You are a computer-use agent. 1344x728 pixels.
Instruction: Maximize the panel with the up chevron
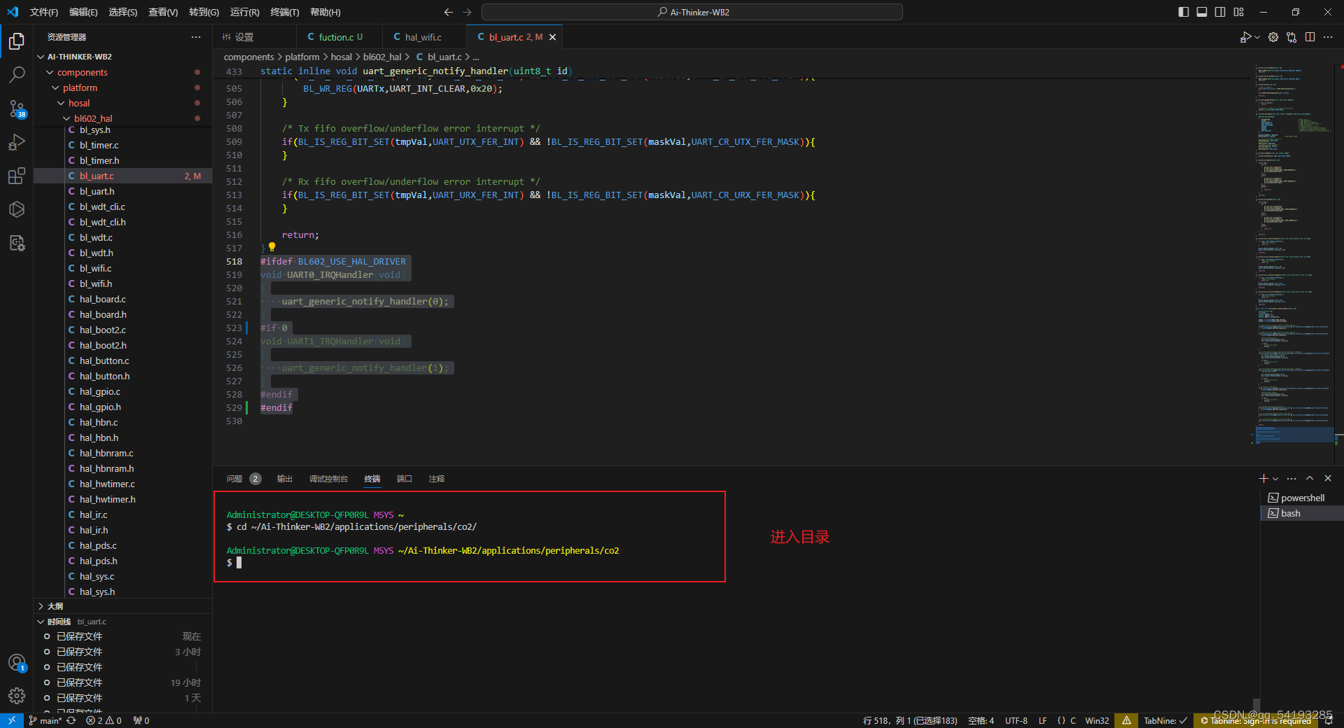click(1310, 479)
